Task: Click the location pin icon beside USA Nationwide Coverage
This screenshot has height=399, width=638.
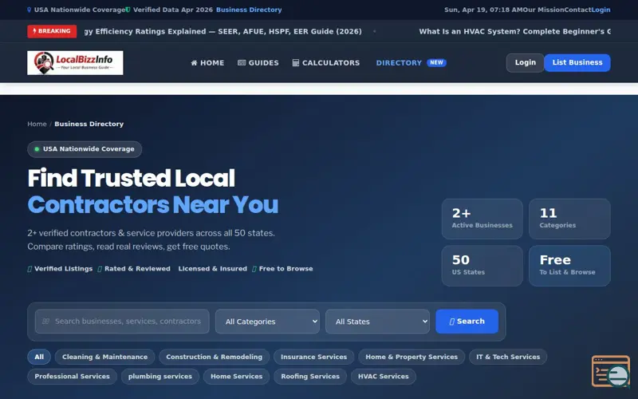Action: 30,10
